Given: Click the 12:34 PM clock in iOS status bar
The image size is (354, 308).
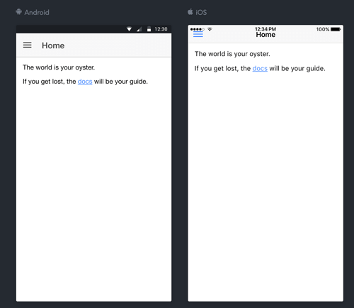Looking at the screenshot, I should [265, 29].
